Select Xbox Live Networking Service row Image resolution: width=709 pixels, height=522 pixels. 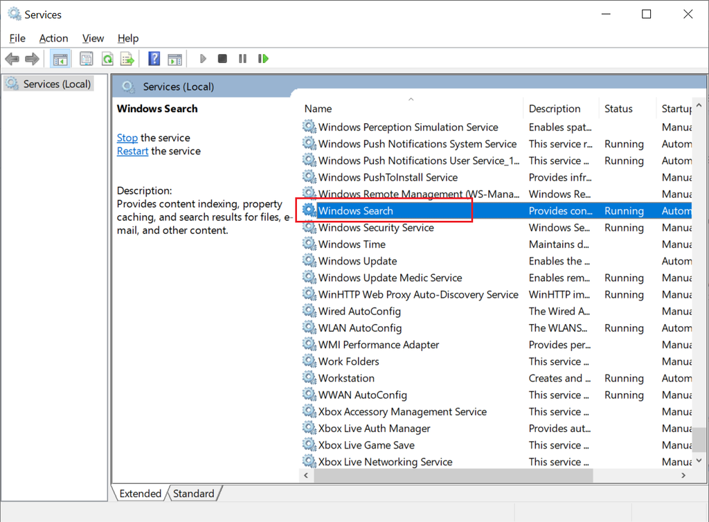click(496, 462)
